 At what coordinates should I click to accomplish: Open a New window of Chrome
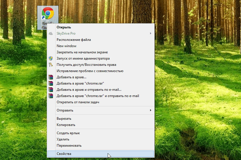tap(66, 46)
